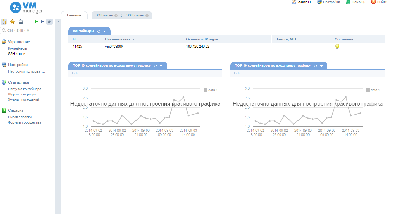Open Журнал посещений
The height and width of the screenshot is (214, 393).
(23, 99)
